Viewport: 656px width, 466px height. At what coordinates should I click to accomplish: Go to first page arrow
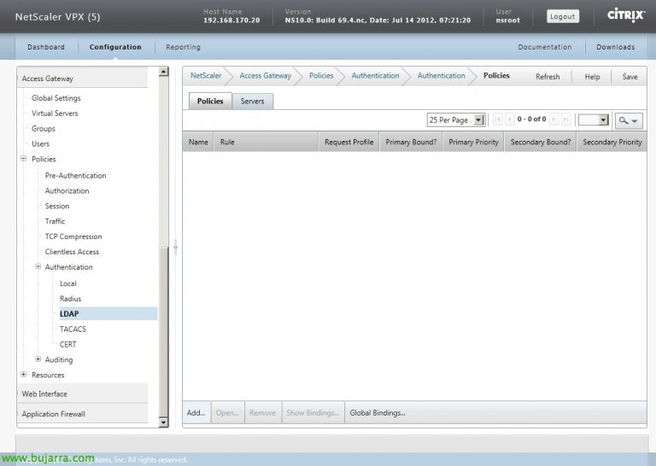(x=498, y=119)
